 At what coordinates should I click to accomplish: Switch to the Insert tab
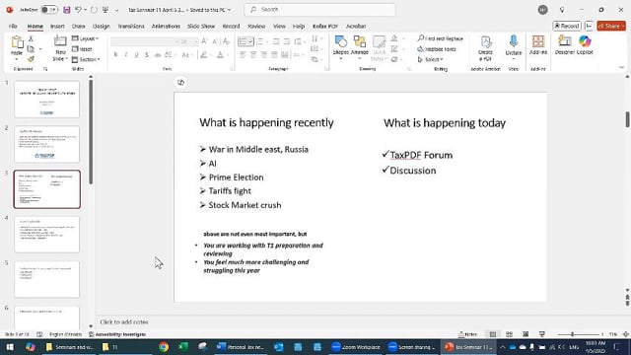[57, 27]
